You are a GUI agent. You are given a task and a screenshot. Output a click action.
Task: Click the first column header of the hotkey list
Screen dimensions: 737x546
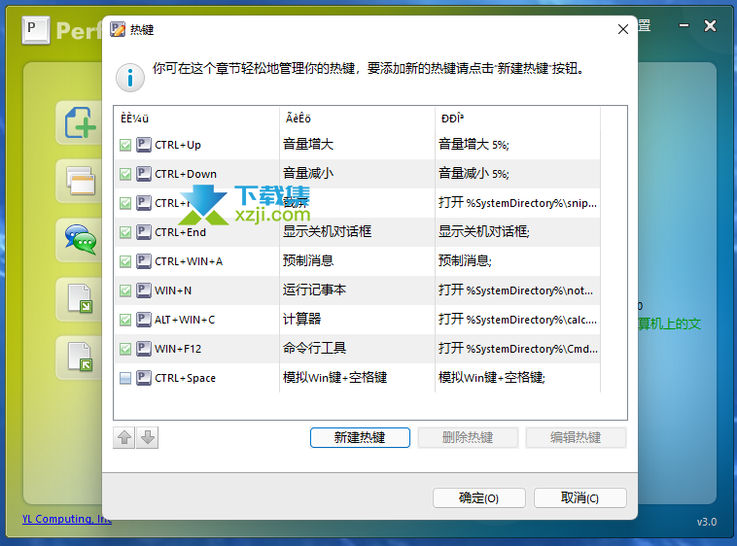point(197,119)
